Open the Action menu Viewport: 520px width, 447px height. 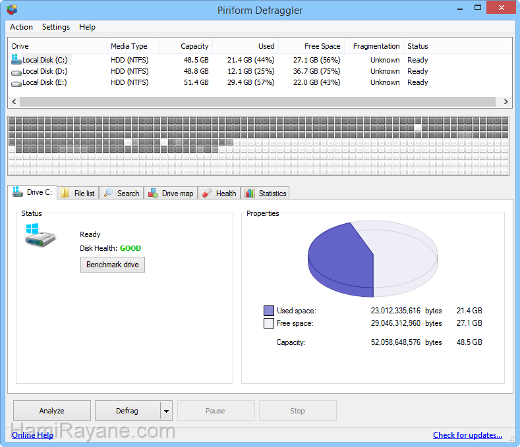point(21,27)
